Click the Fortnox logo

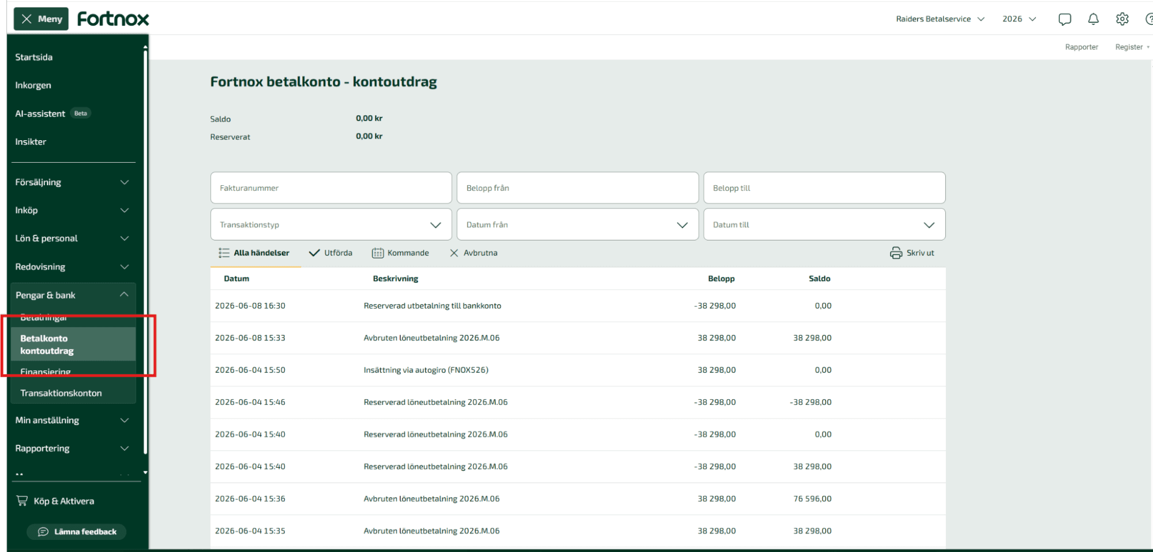coord(113,19)
